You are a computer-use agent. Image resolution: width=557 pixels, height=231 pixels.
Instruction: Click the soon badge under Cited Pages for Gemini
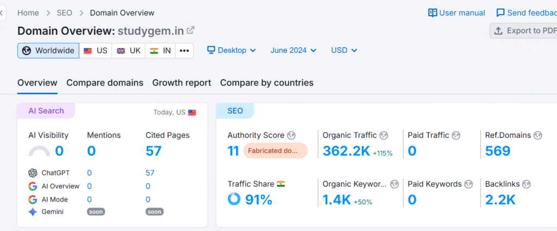click(154, 212)
